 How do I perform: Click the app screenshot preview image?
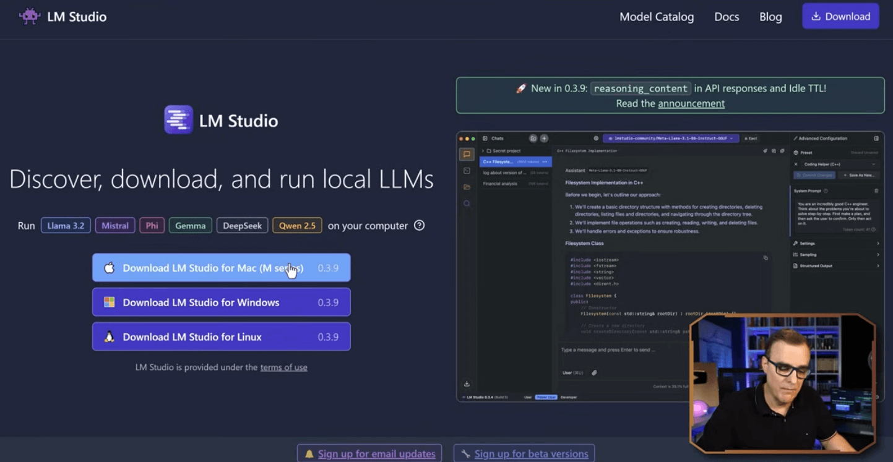[x=569, y=266]
